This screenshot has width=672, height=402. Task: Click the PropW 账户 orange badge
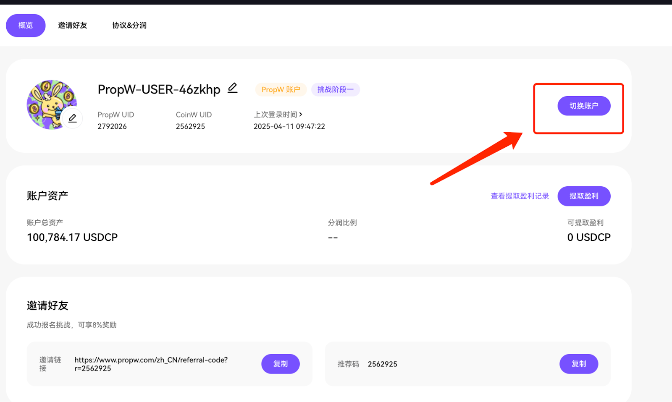(x=281, y=90)
